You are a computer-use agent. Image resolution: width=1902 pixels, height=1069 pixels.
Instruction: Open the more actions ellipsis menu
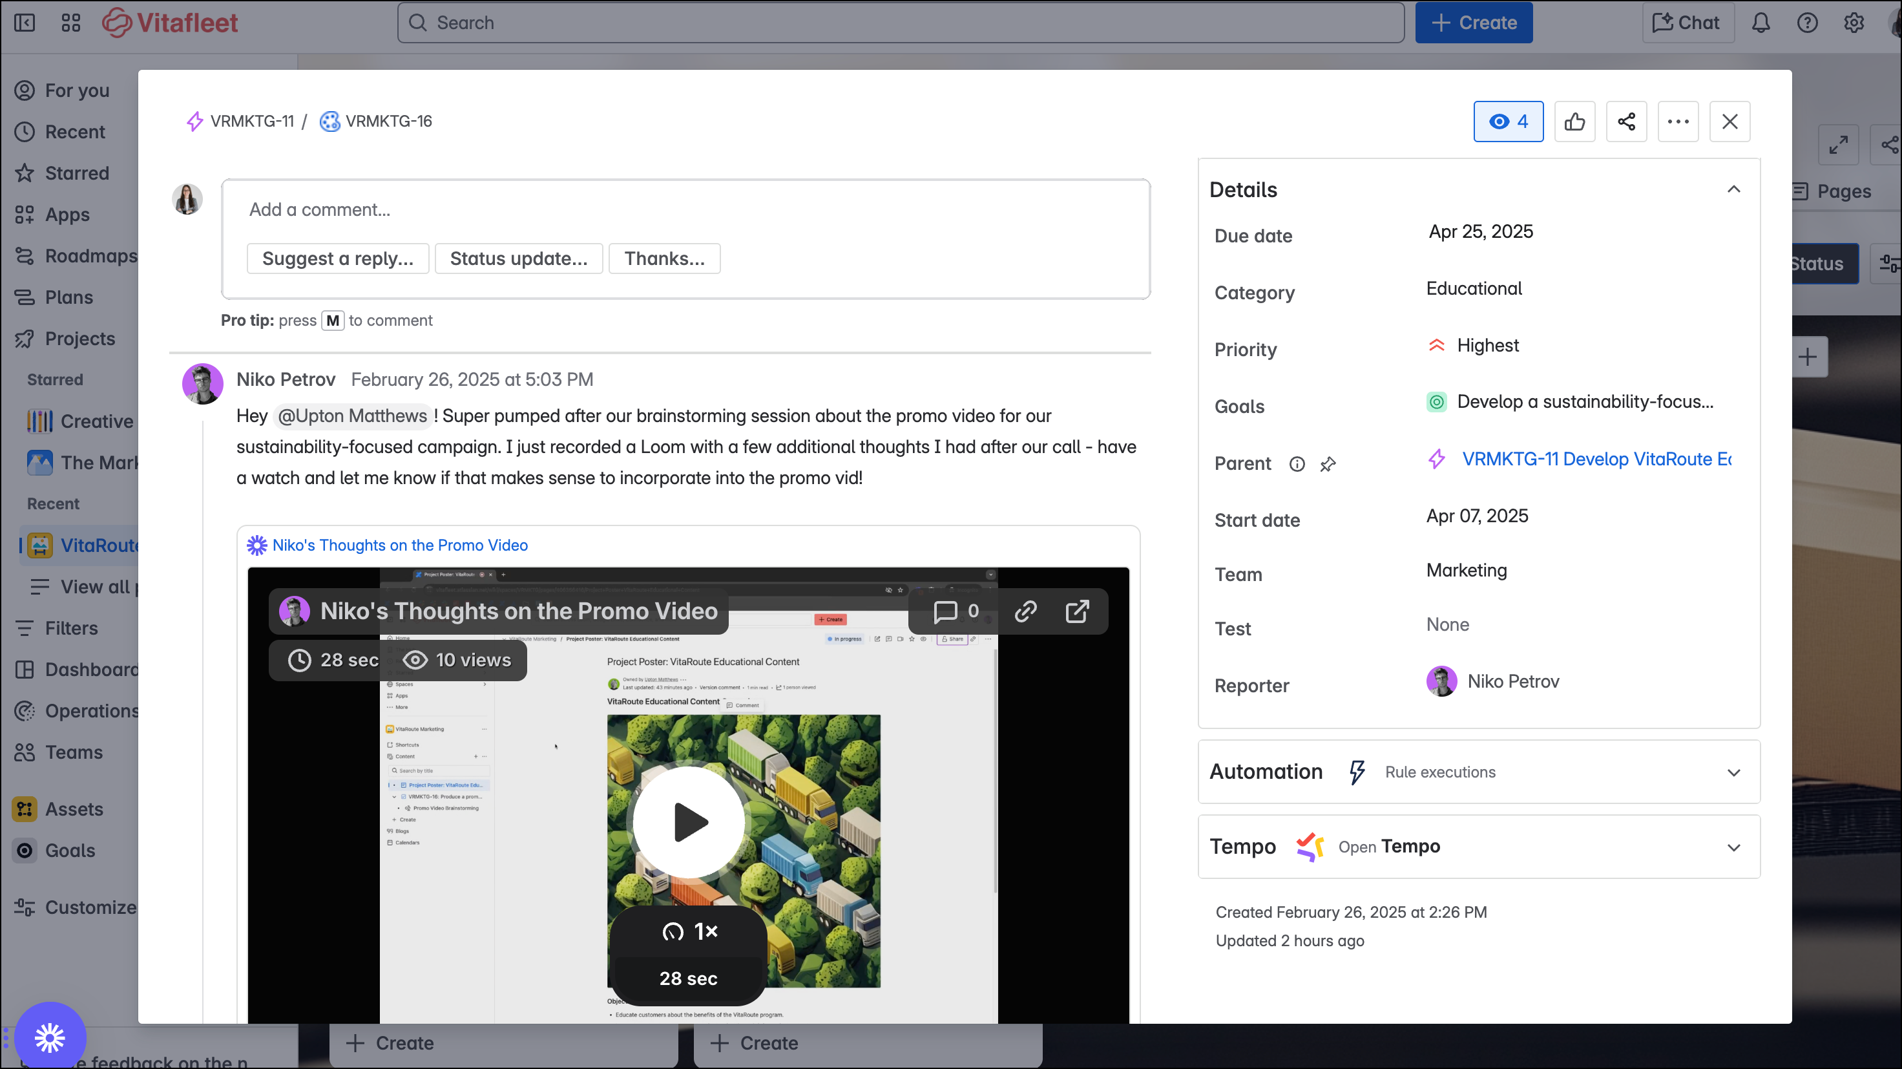coord(1678,121)
